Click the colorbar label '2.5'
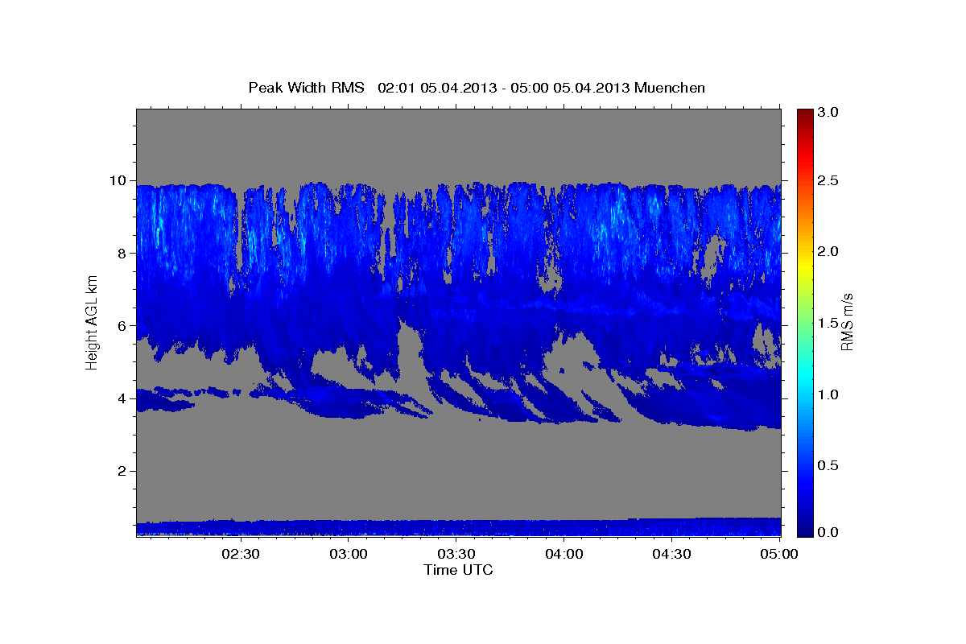Screen dimensions: 966x644 (828, 181)
